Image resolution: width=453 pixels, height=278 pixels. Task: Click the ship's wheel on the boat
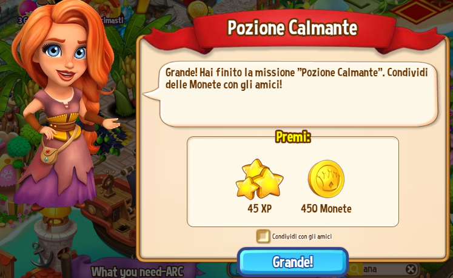tap(109, 183)
